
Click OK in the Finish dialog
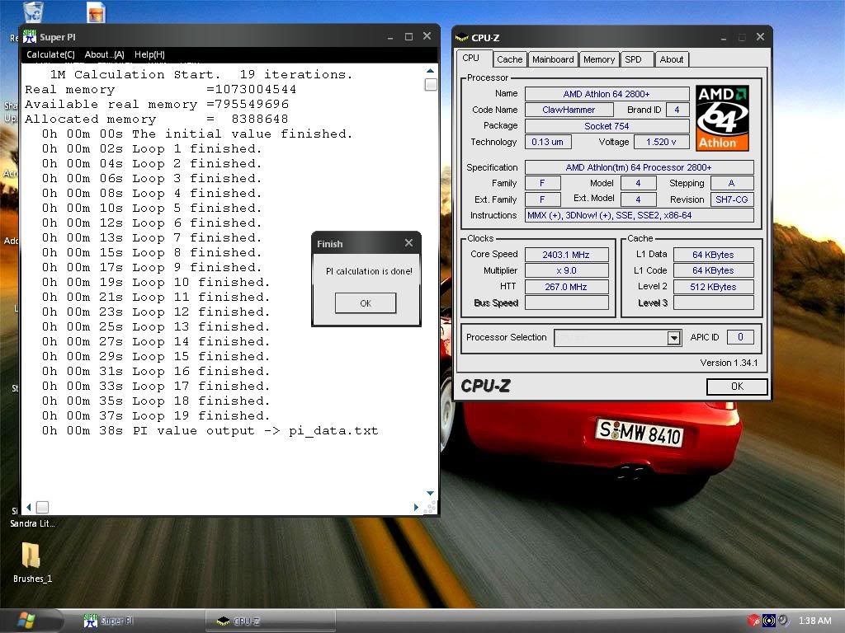click(x=366, y=303)
